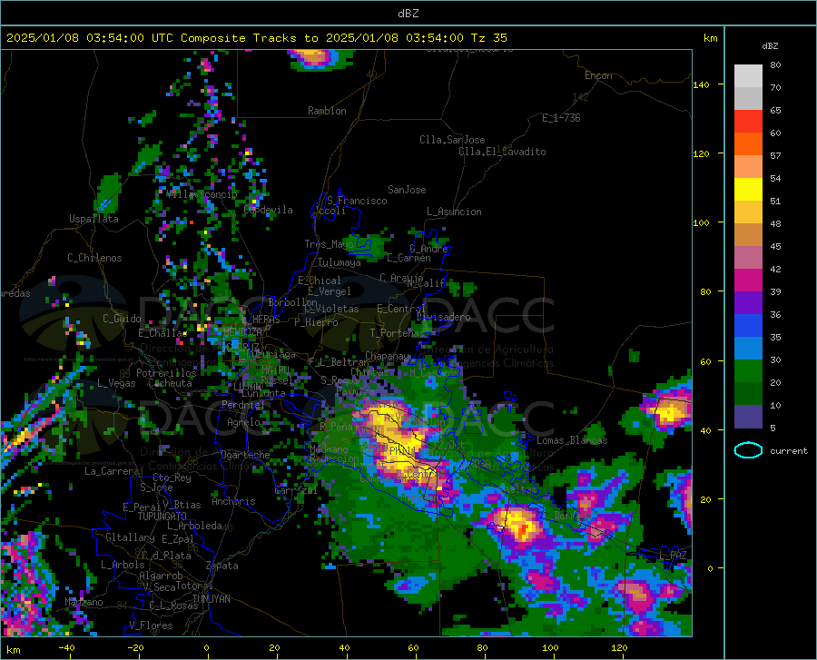Pick the magenta 42 dBZ legend swatch
817x660 pixels.
tap(748, 280)
